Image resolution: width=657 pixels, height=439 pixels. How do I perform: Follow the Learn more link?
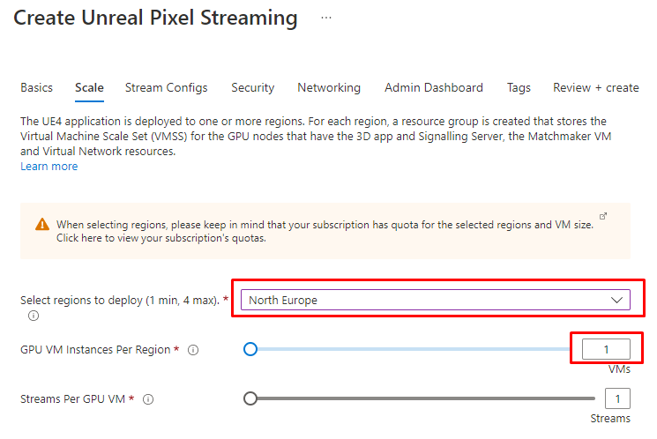[49, 167]
